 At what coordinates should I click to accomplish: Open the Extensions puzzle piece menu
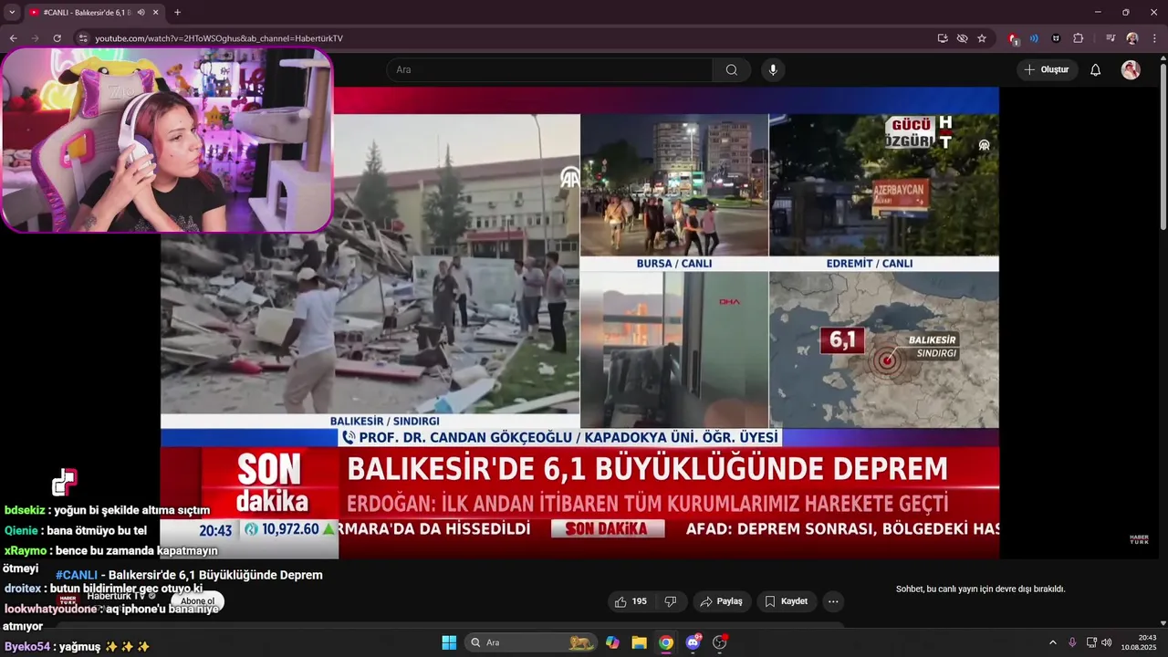tap(1078, 38)
